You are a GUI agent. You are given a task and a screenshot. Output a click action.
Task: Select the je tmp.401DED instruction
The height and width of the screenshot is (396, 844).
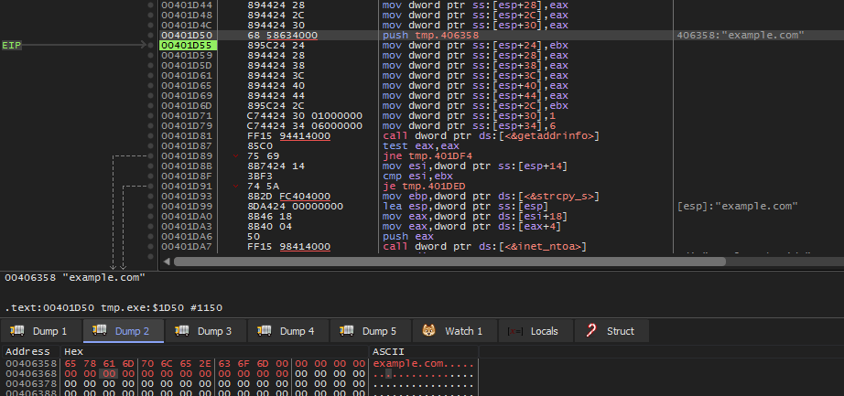(x=424, y=187)
